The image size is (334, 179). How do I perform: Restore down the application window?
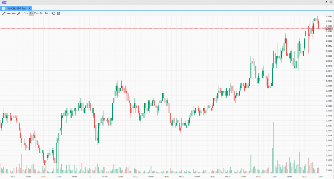click(x=326, y=2)
